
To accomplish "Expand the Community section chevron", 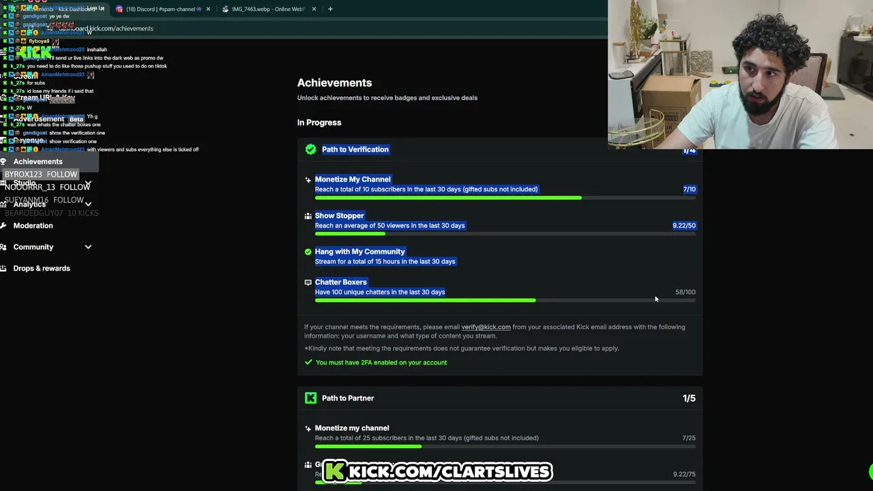I will [88, 247].
